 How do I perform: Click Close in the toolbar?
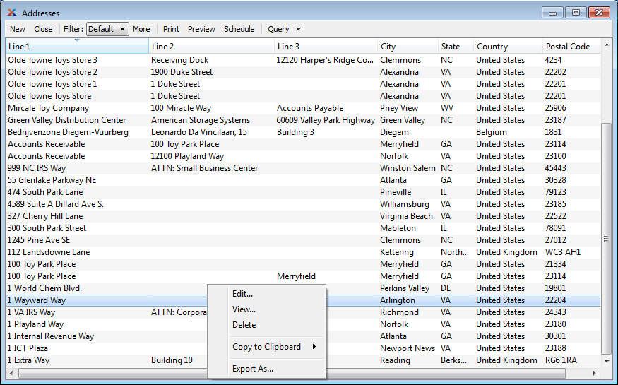click(x=43, y=29)
